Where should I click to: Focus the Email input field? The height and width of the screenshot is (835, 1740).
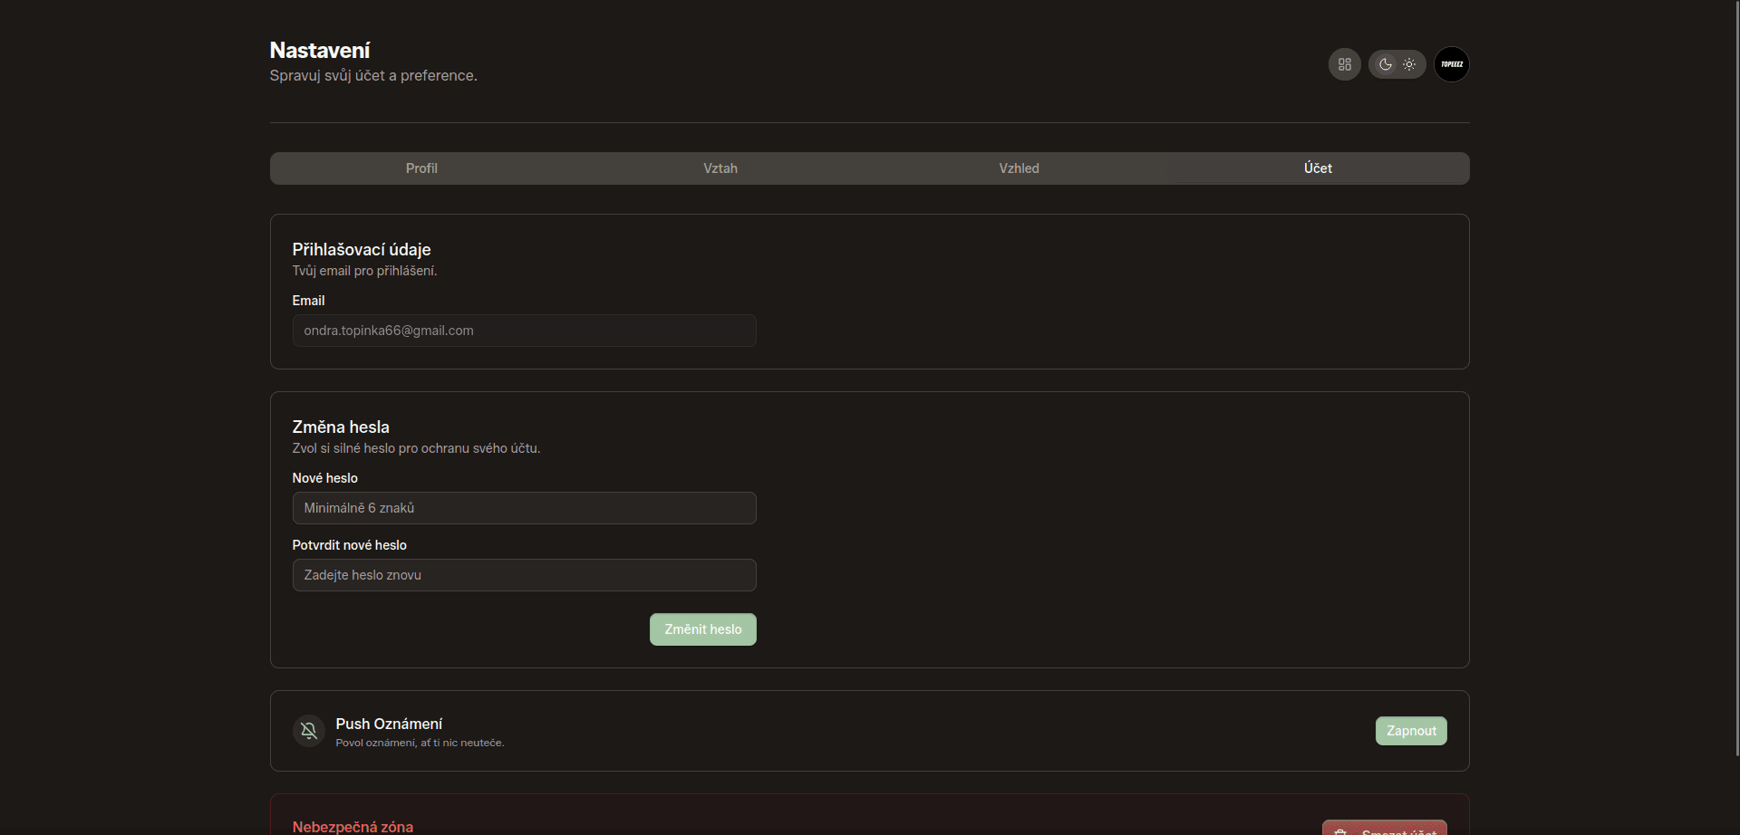pos(524,331)
